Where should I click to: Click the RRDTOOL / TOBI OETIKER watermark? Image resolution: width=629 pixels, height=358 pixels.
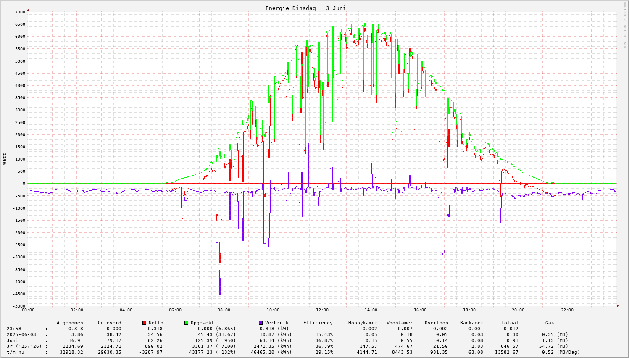(625, 25)
